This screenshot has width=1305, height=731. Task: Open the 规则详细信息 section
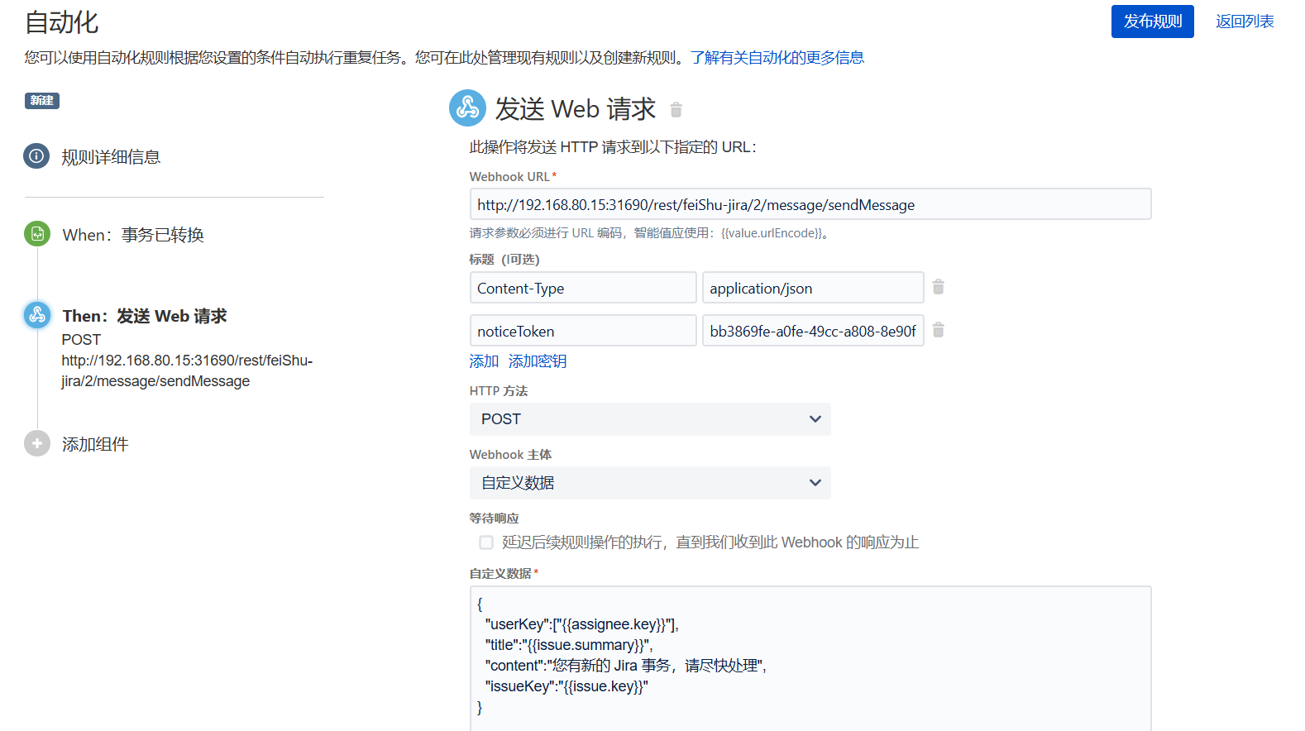pos(111,157)
